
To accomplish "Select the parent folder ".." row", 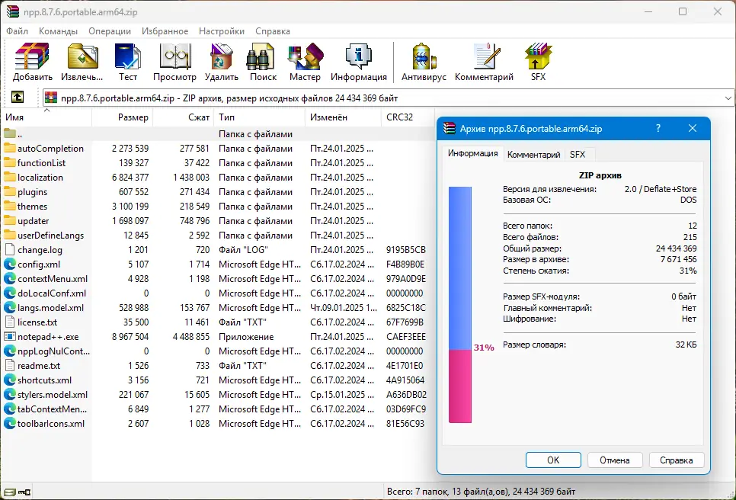I will coord(217,134).
